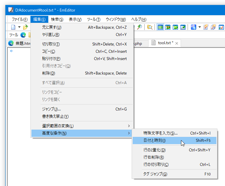Choose 行右削除(R) entry

(174, 157)
